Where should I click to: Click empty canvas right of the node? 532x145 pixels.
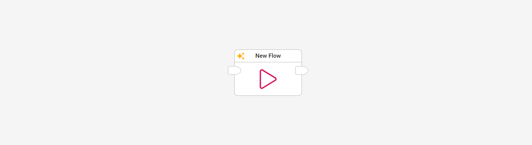(420, 72)
